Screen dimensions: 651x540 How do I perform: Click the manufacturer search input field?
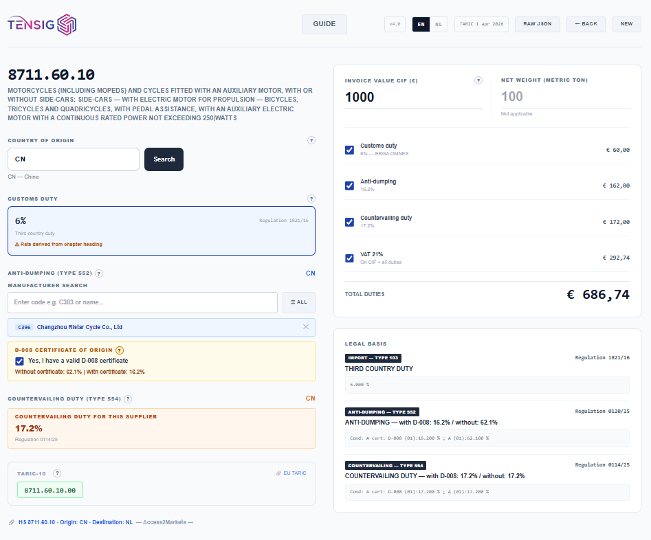click(x=142, y=302)
